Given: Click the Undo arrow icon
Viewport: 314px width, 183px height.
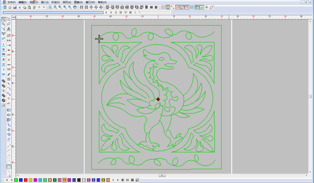Looking at the screenshot, I should pyautogui.click(x=39, y=7).
